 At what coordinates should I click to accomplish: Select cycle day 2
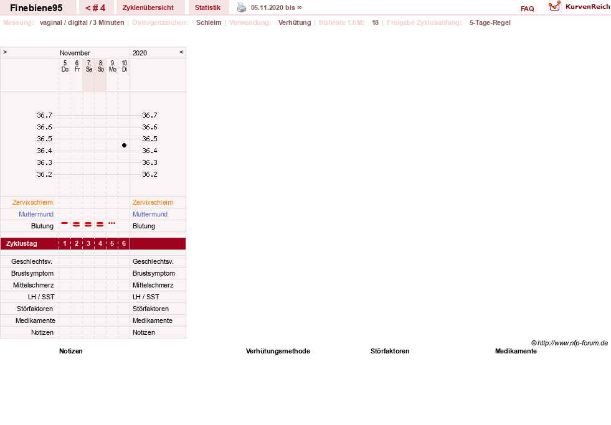[x=77, y=244]
